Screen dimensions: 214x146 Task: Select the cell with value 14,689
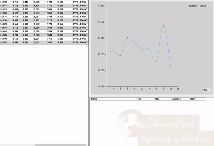(5, 39)
